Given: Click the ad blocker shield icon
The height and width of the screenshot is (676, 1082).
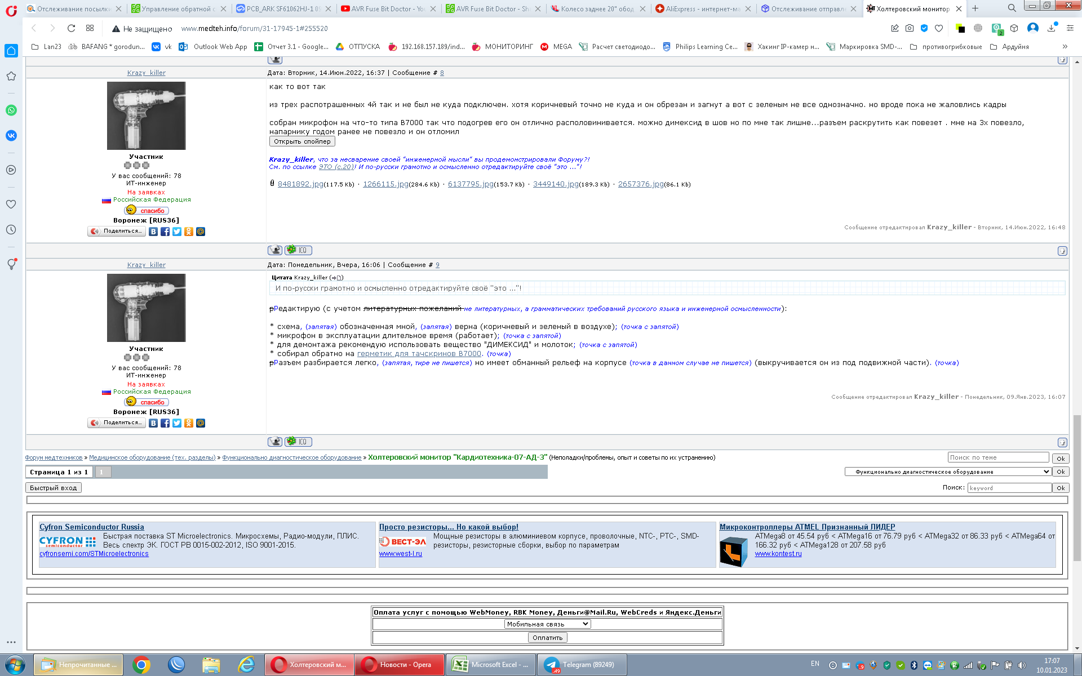Looking at the screenshot, I should (924, 28).
